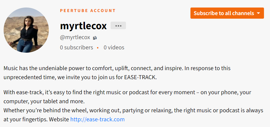This screenshot has width=270, height=127.
Task: Click the 0 videos count
Action: pos(114,48)
